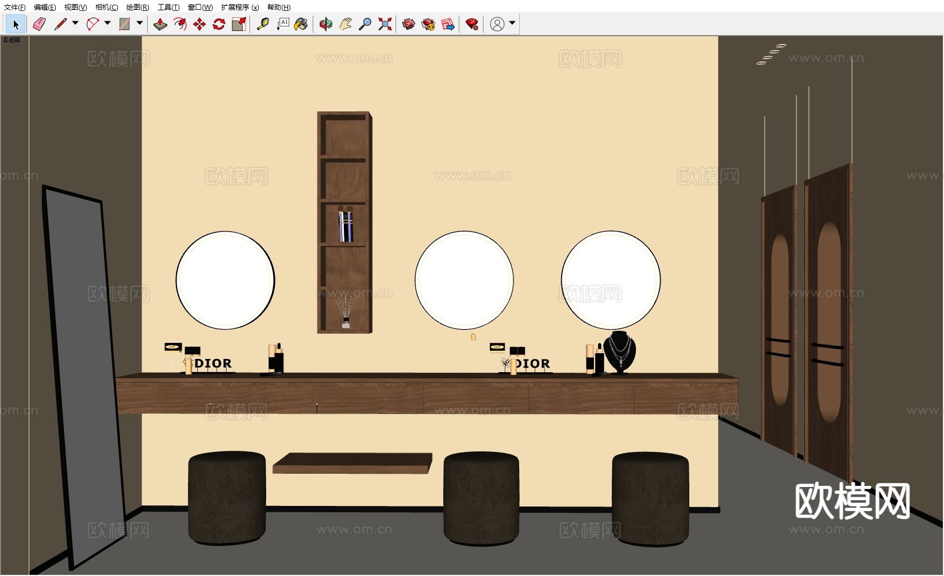The image size is (944, 576).
Task: Click the 右视图 view label
Action: [11, 40]
